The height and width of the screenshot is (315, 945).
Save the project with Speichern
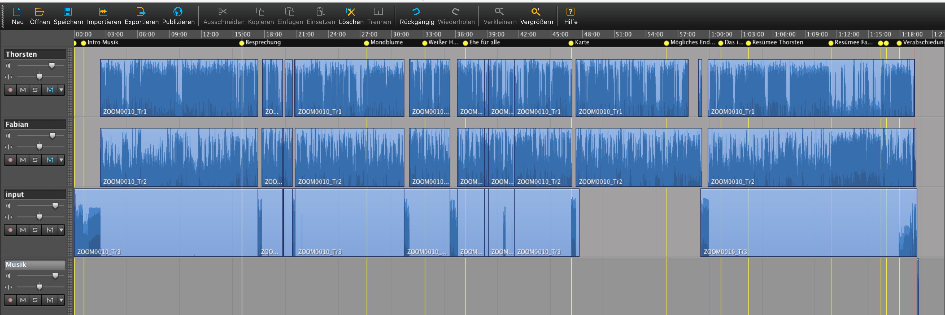click(68, 16)
